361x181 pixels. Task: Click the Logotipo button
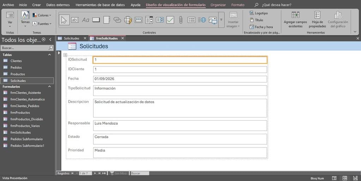pos(259,13)
